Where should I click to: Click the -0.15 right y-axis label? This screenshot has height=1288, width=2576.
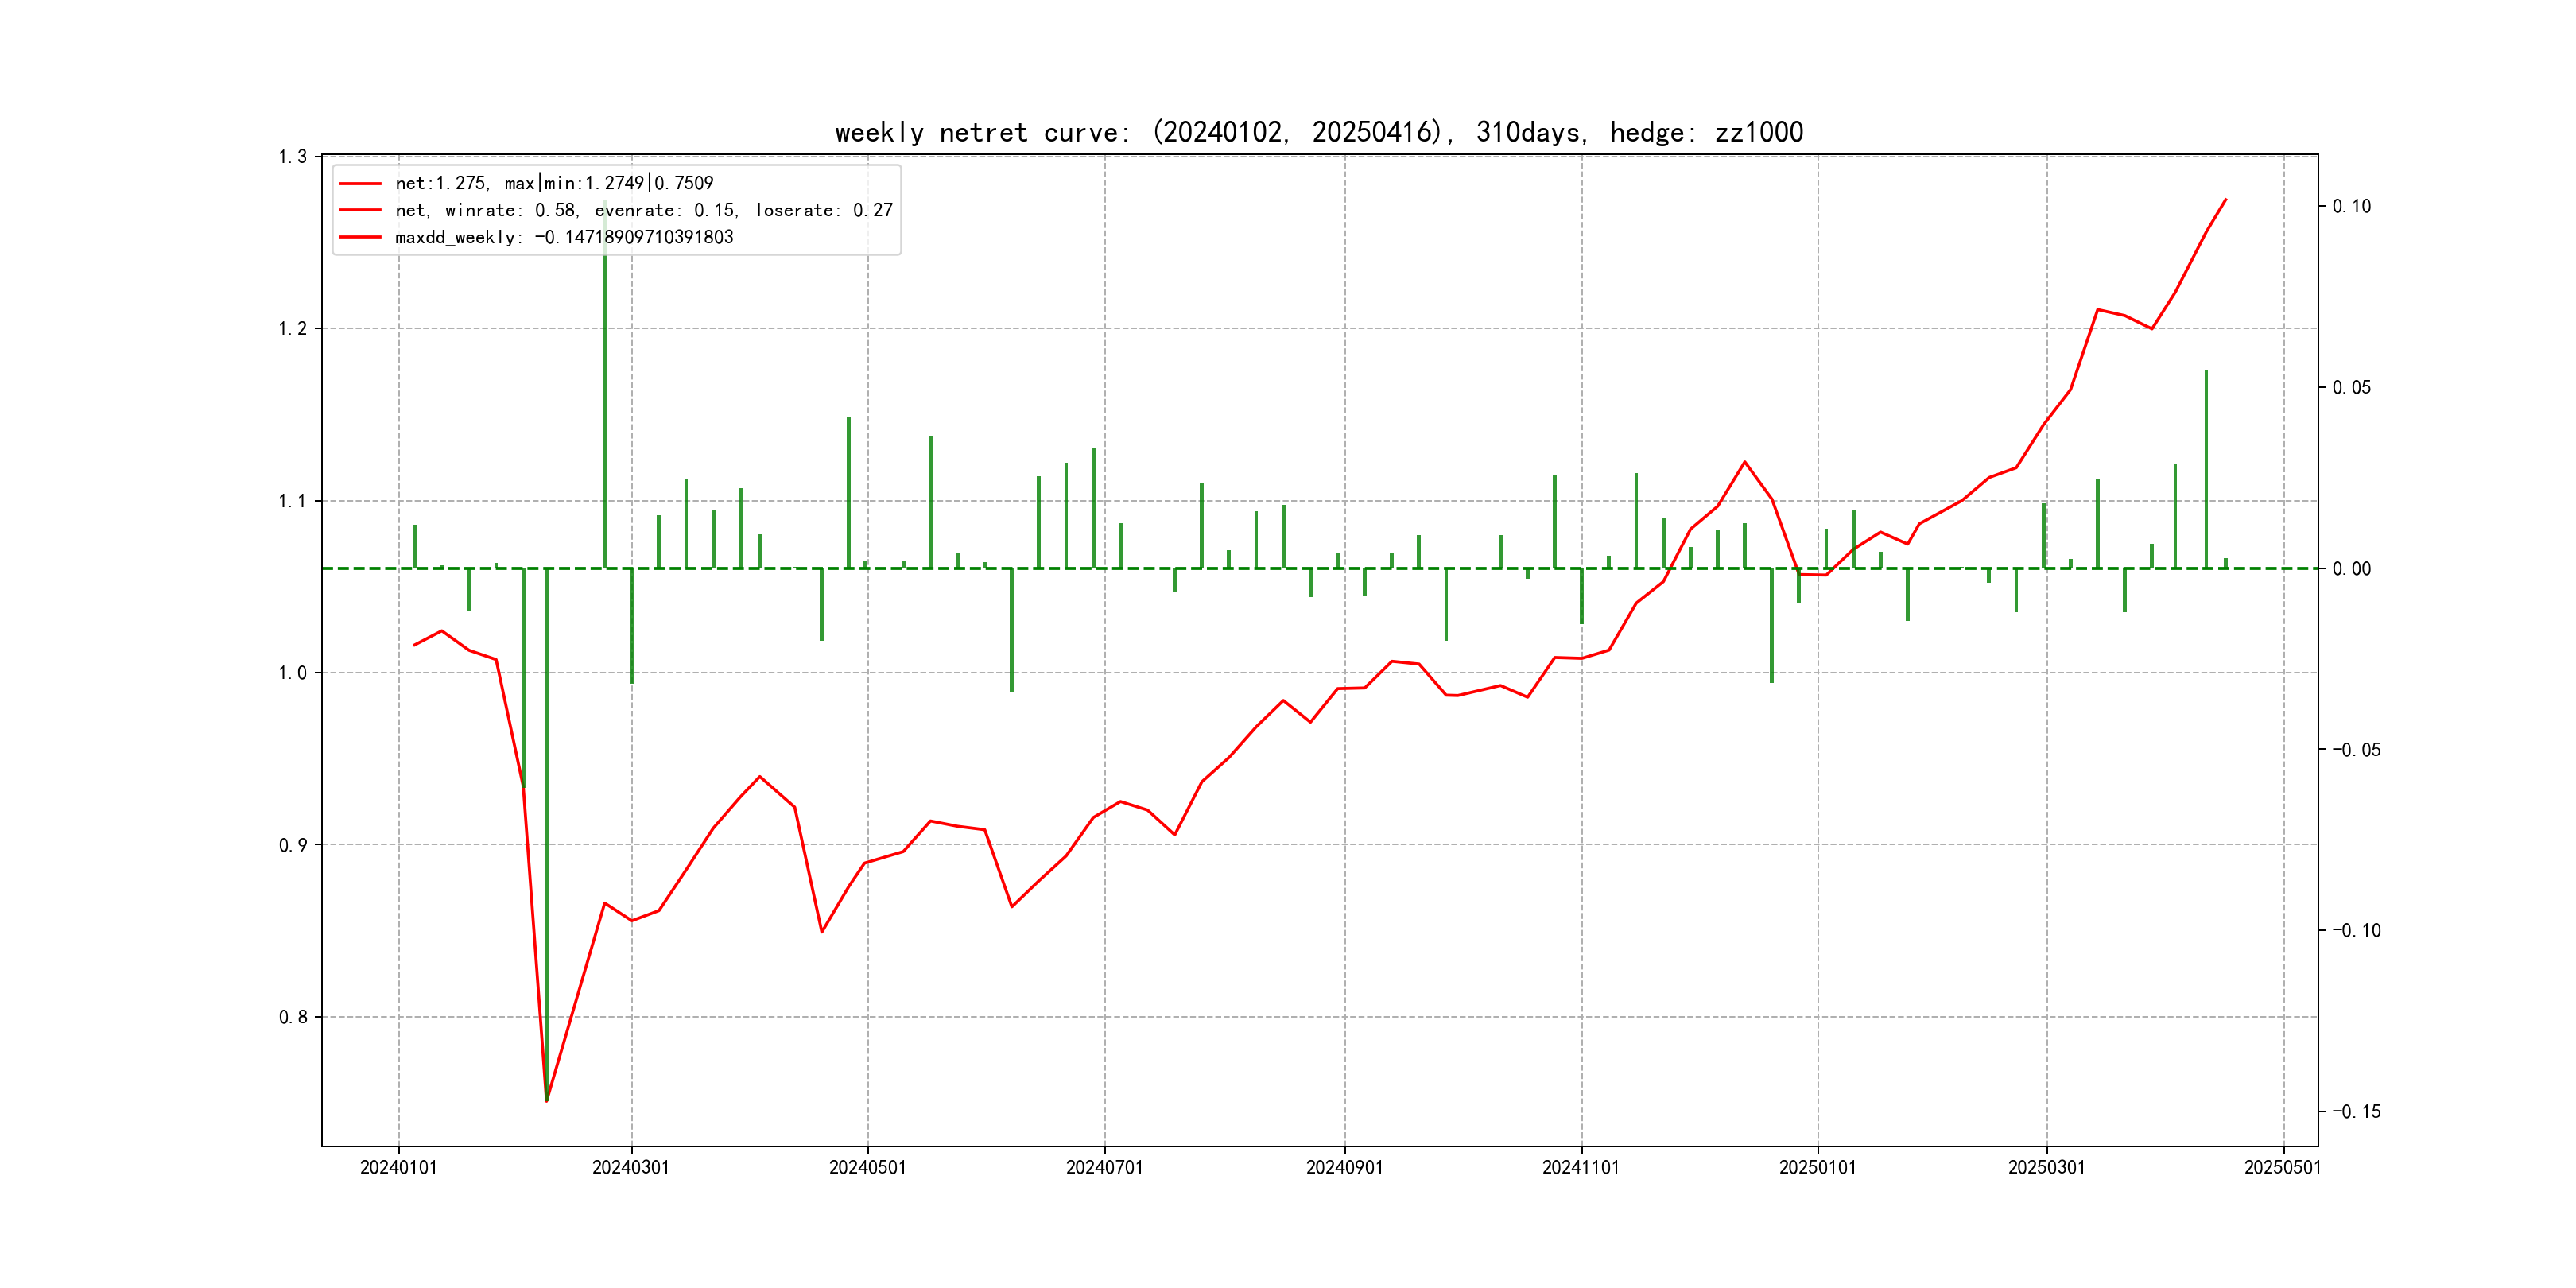point(2356,1111)
